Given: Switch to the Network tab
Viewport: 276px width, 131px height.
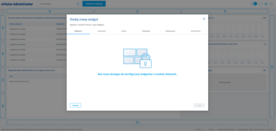Looking at the screenshot, I should pyautogui.click(x=78, y=31).
